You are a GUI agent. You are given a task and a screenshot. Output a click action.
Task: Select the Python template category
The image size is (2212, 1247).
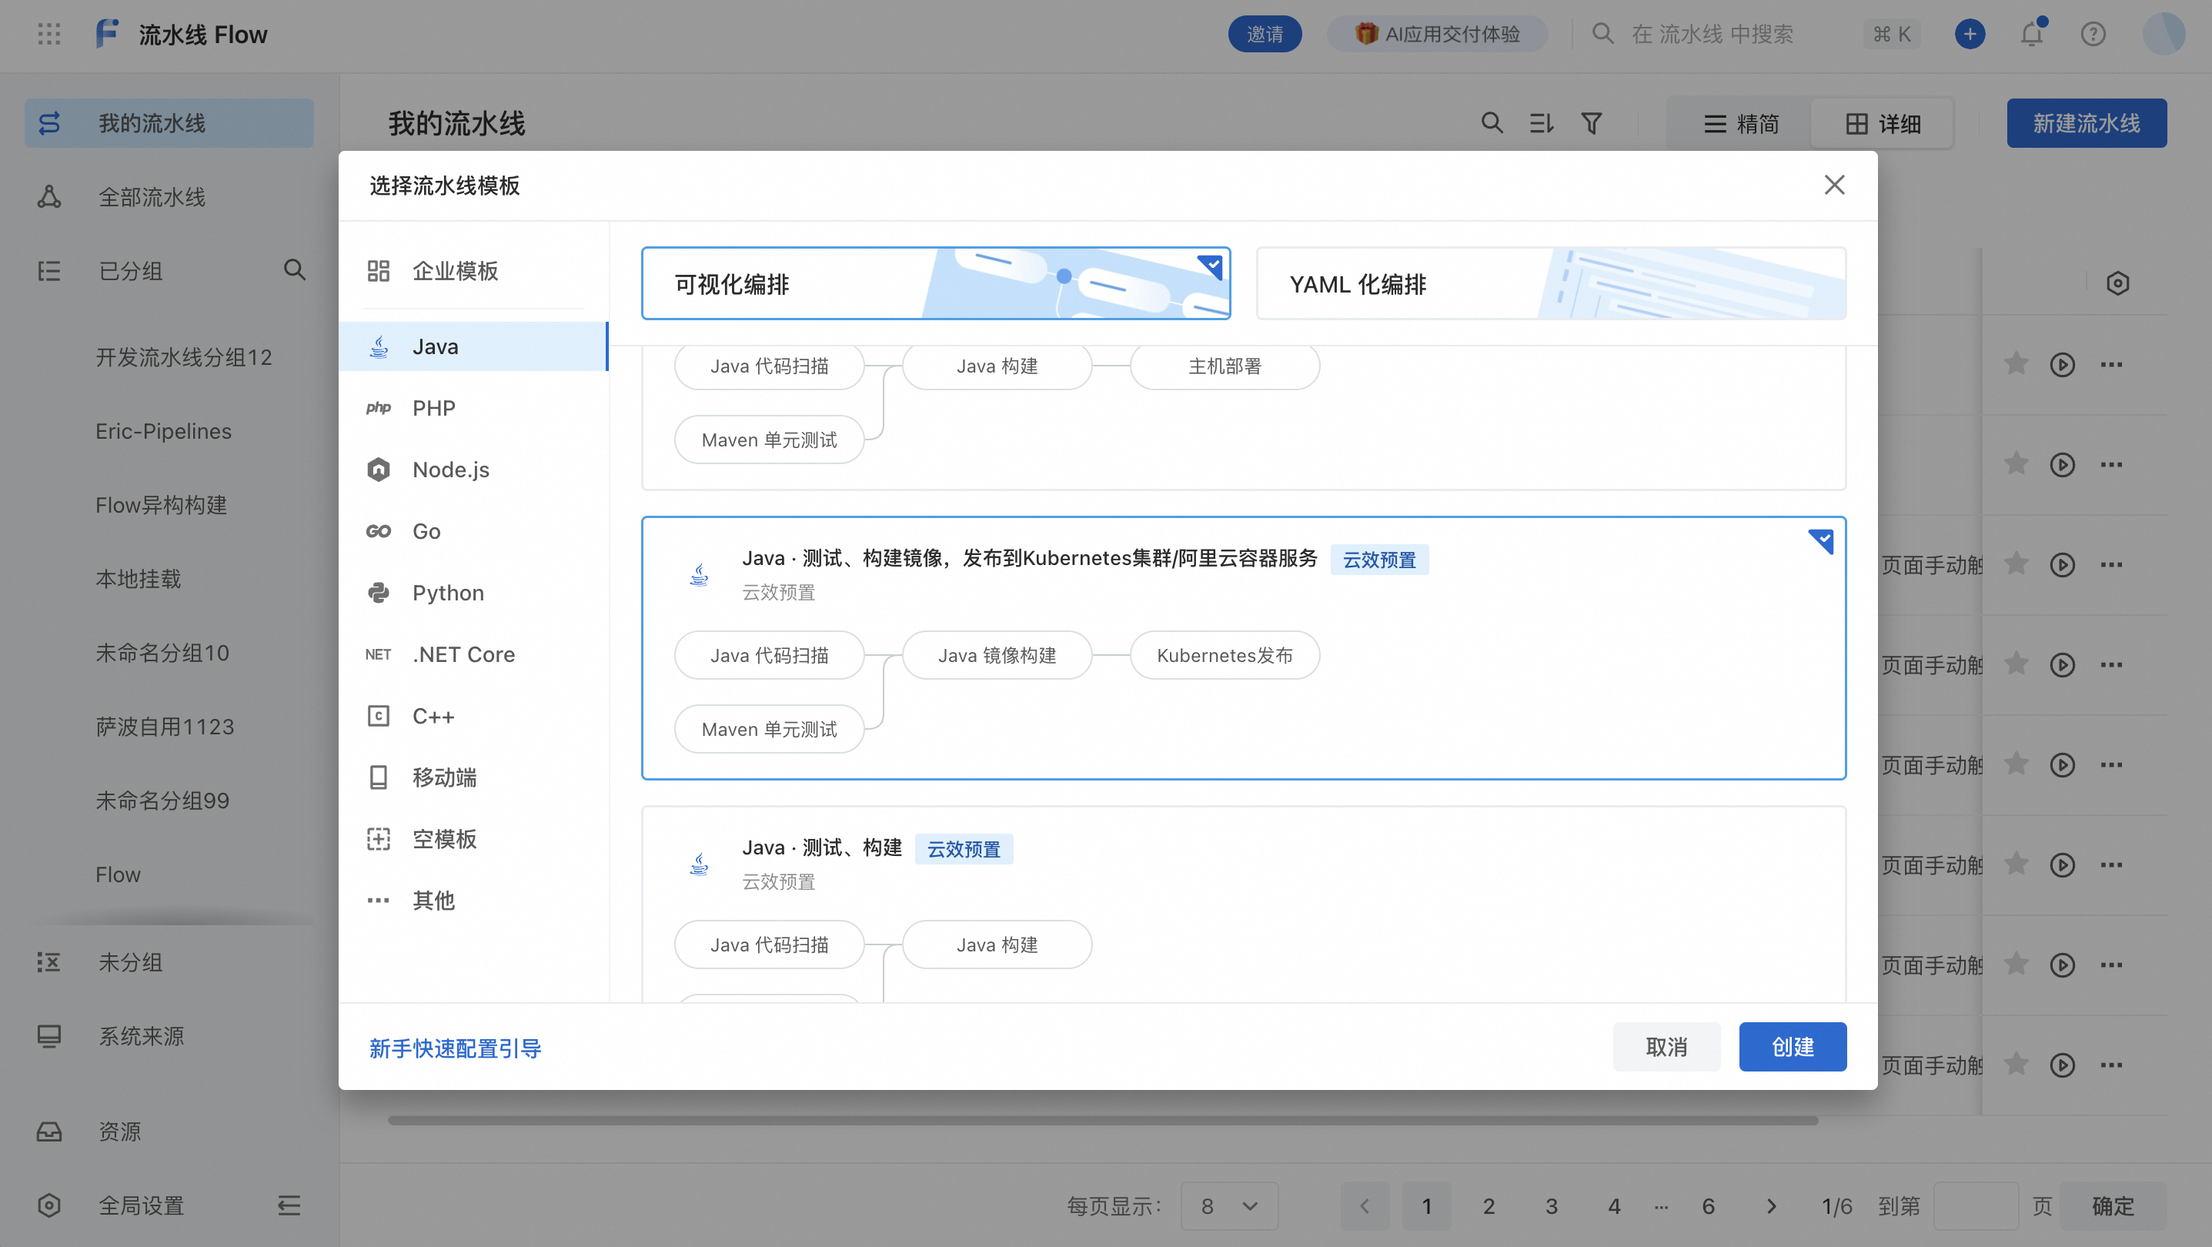coord(474,593)
